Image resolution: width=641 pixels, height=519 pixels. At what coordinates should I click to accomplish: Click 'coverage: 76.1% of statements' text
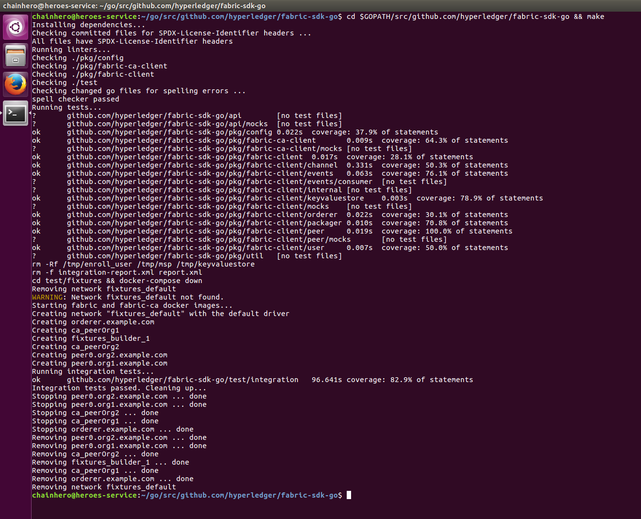tap(445, 173)
